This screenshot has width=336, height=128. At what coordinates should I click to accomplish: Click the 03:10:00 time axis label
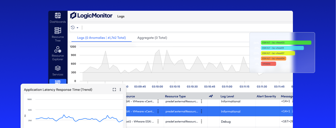pyautogui.click(x=157, y=87)
